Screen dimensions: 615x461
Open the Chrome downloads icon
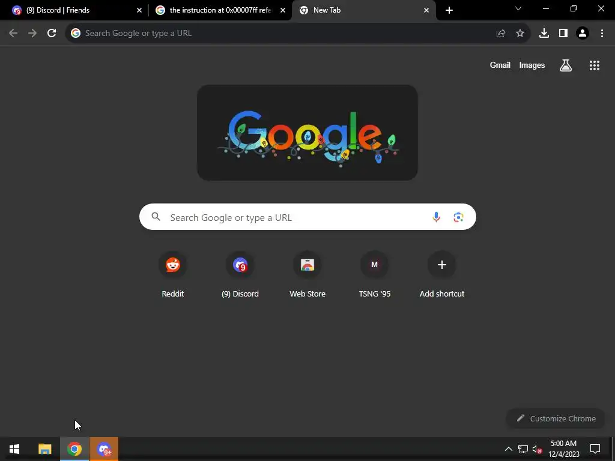[x=544, y=34]
